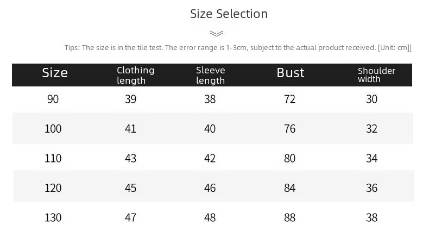Image resolution: width=429 pixels, height=237 pixels.
Task: Select the size 110 row label
Action: 53,158
